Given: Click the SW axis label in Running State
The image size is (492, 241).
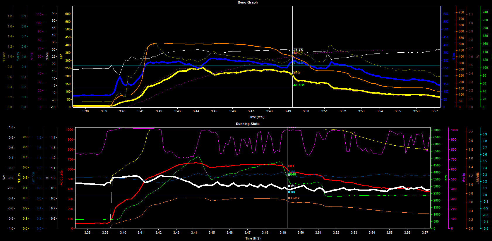Looking at the screenshot, I should pyautogui.click(x=4, y=178).
